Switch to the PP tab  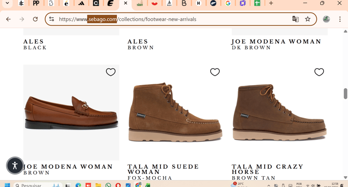coord(36,3)
